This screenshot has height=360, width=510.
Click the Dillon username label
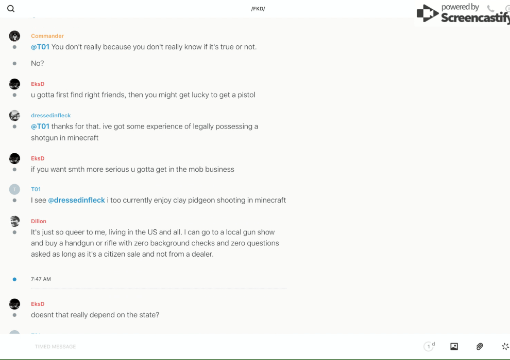39,221
